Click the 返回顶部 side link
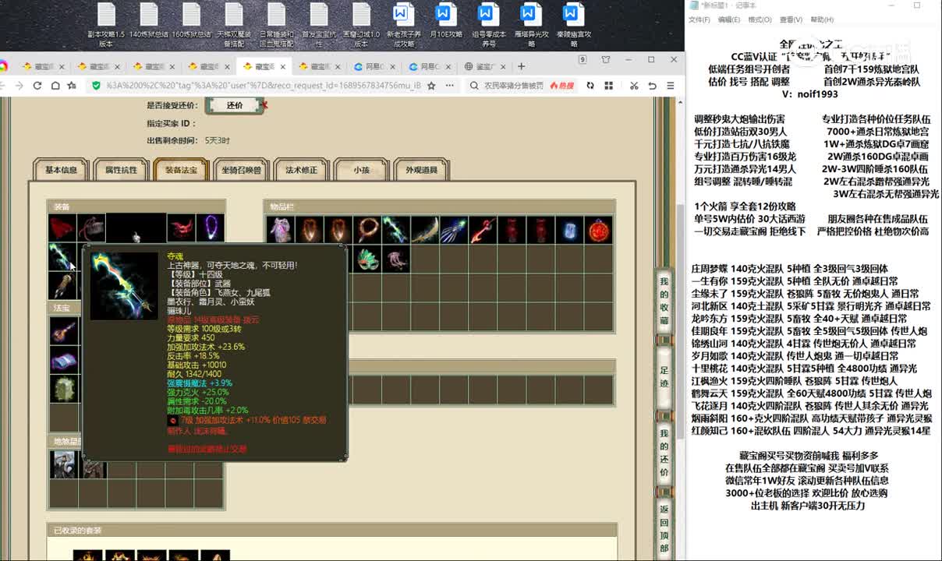Viewport: 942px width, 561px height. click(x=664, y=529)
